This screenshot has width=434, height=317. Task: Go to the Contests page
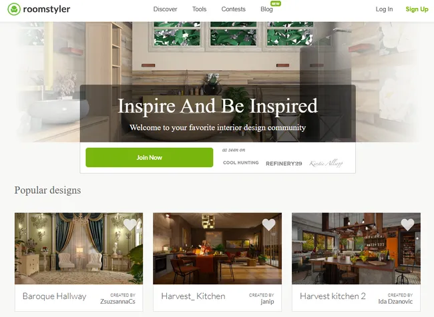233,9
